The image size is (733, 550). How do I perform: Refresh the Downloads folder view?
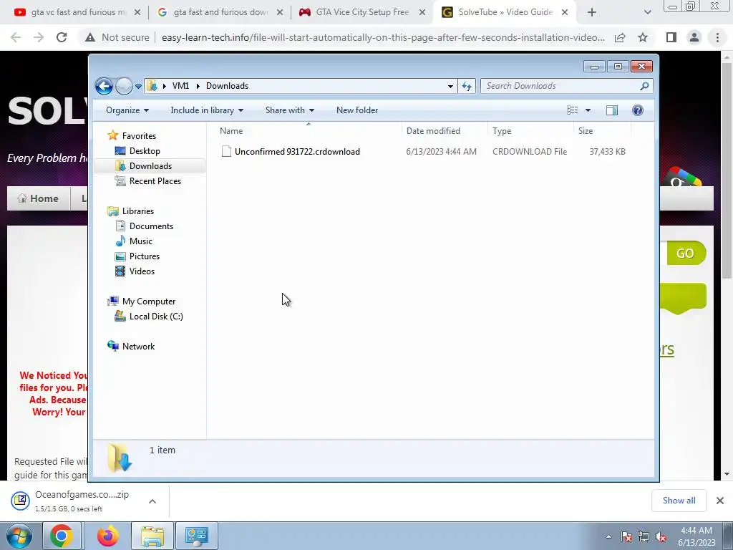[x=467, y=86]
